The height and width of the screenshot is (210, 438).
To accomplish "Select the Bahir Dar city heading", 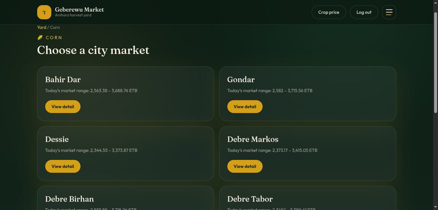I will pyautogui.click(x=63, y=80).
